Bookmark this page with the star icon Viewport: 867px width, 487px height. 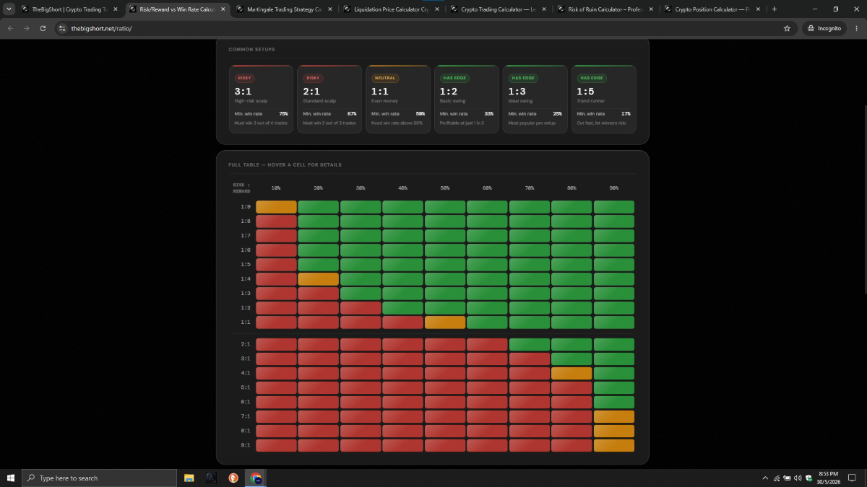click(787, 28)
